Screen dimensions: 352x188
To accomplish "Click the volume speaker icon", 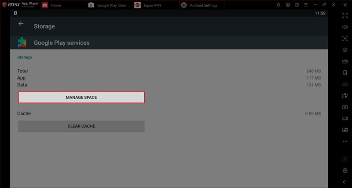I will [345, 27].
